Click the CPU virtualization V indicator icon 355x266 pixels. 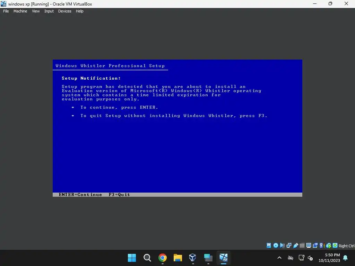coord(322,246)
